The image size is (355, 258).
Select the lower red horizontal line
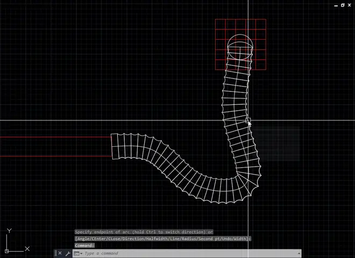55,156
